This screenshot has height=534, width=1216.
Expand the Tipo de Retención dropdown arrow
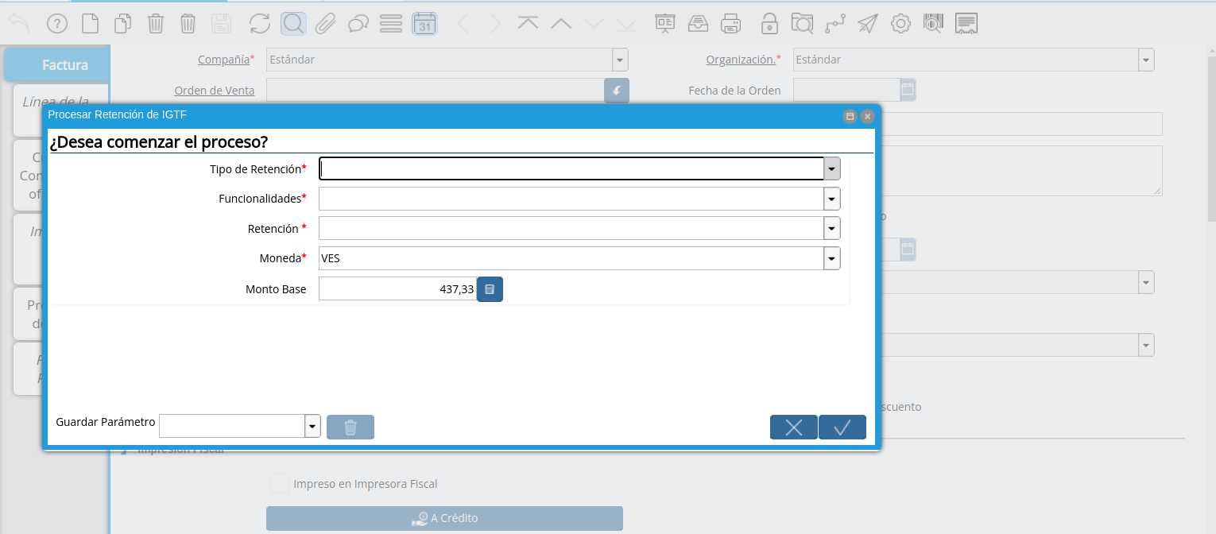tap(832, 168)
